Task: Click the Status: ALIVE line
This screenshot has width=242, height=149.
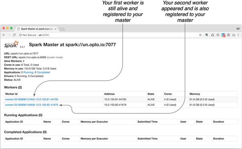Action: point(12,80)
